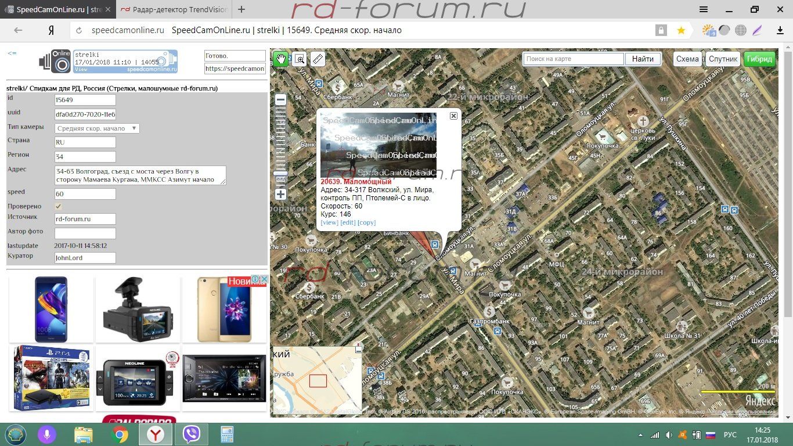Click the speed field showing 60
This screenshot has height=446, width=793.
click(x=85, y=194)
